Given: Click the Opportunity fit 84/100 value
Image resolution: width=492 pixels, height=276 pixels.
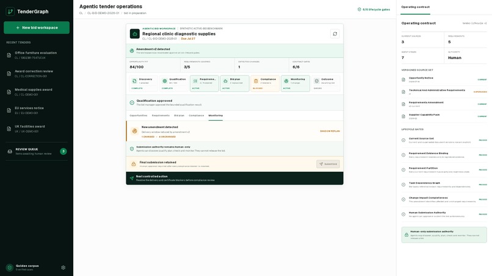Looking at the screenshot, I should (x=137, y=67).
